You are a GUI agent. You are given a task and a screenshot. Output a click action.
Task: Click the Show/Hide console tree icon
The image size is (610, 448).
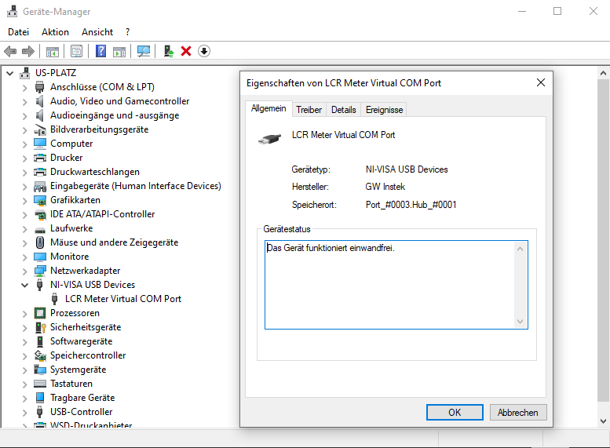coord(53,51)
